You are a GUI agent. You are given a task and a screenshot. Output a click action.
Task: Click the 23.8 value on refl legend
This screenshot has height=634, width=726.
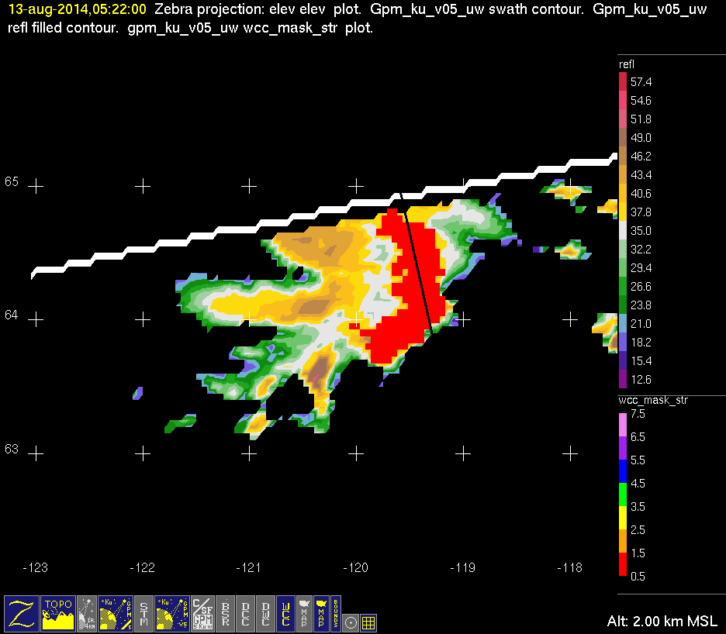tap(641, 305)
